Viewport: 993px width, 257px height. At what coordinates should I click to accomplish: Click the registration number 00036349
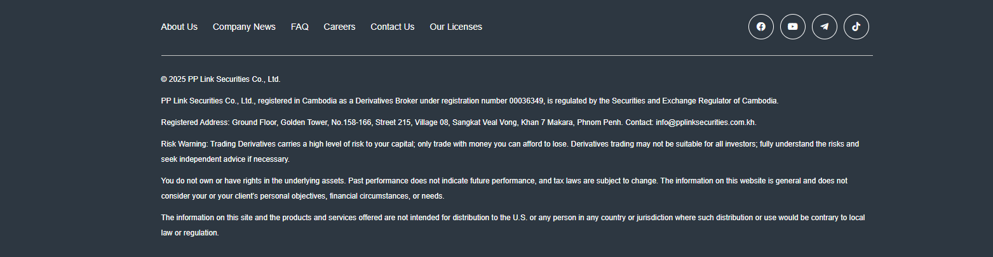click(526, 101)
